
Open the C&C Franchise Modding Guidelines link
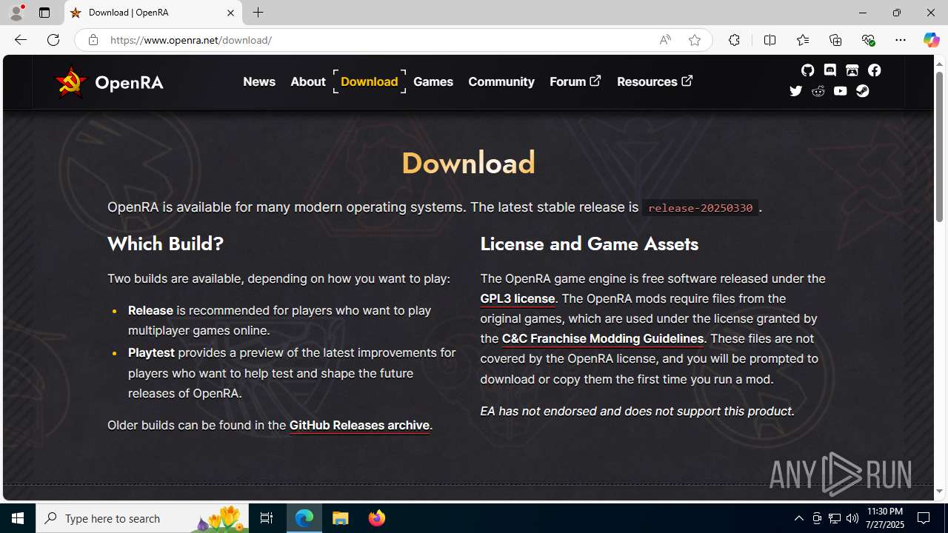tap(603, 338)
